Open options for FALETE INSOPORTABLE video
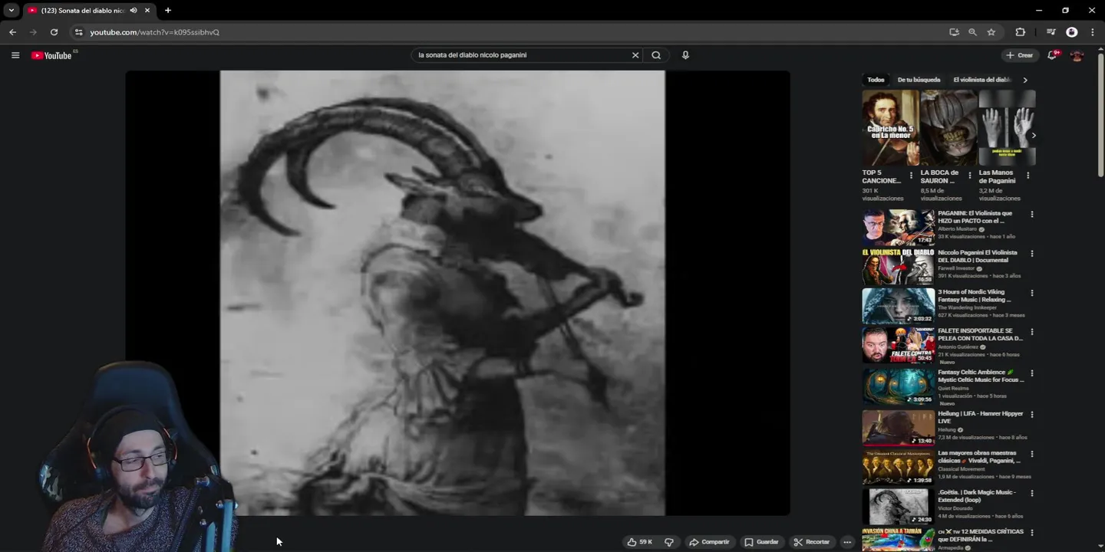Viewport: 1105px width, 552px height. [x=1031, y=332]
